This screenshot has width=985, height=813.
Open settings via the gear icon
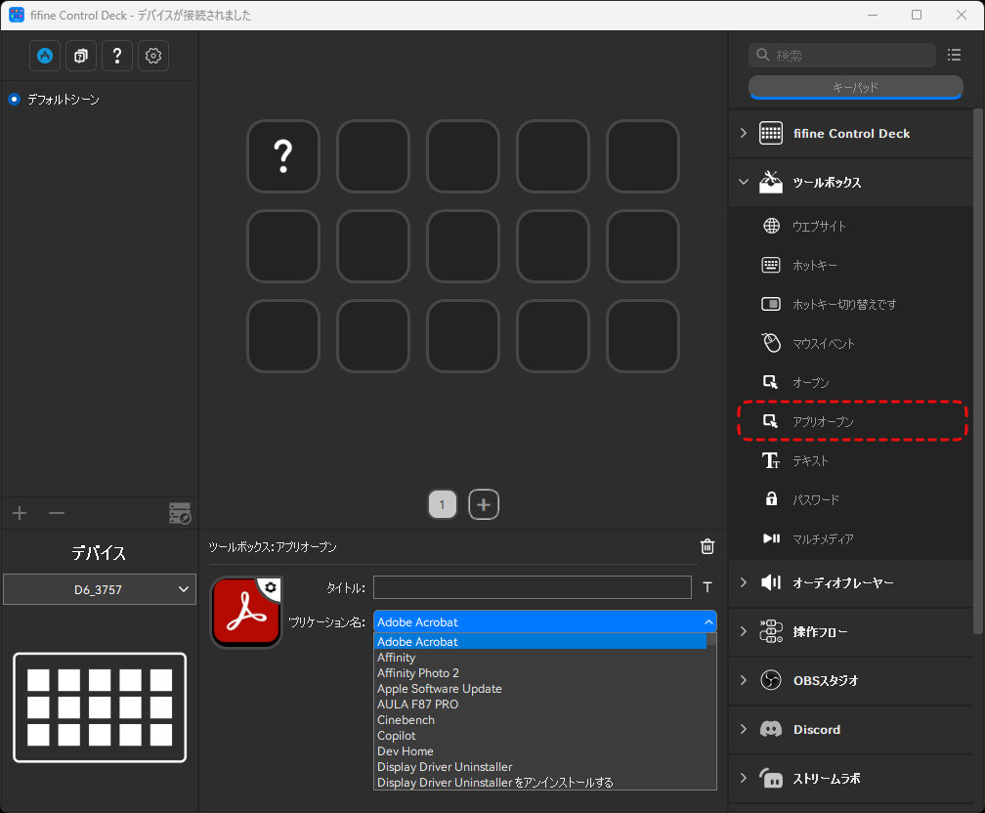click(152, 56)
